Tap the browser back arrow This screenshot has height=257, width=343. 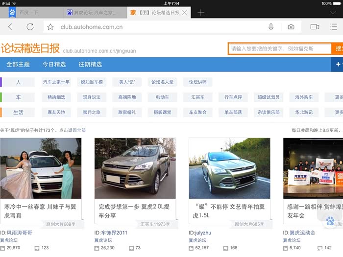(10, 27)
